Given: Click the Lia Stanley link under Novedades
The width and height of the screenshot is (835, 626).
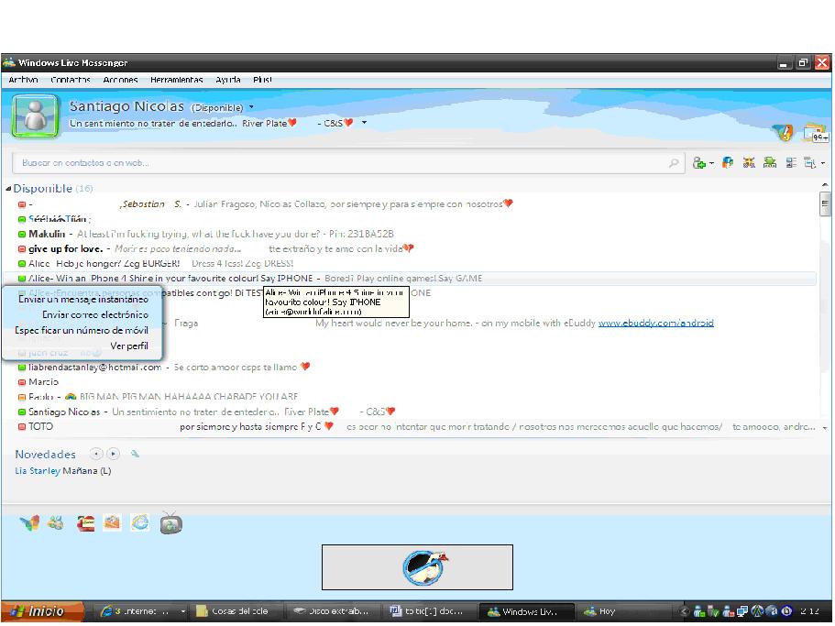Looking at the screenshot, I should pyautogui.click(x=38, y=471).
